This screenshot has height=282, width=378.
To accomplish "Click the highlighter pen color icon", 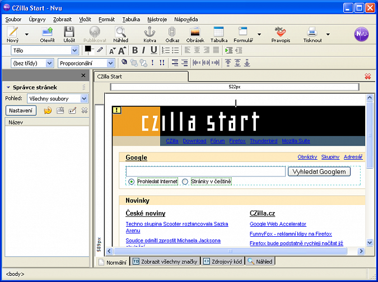I will (100, 50).
